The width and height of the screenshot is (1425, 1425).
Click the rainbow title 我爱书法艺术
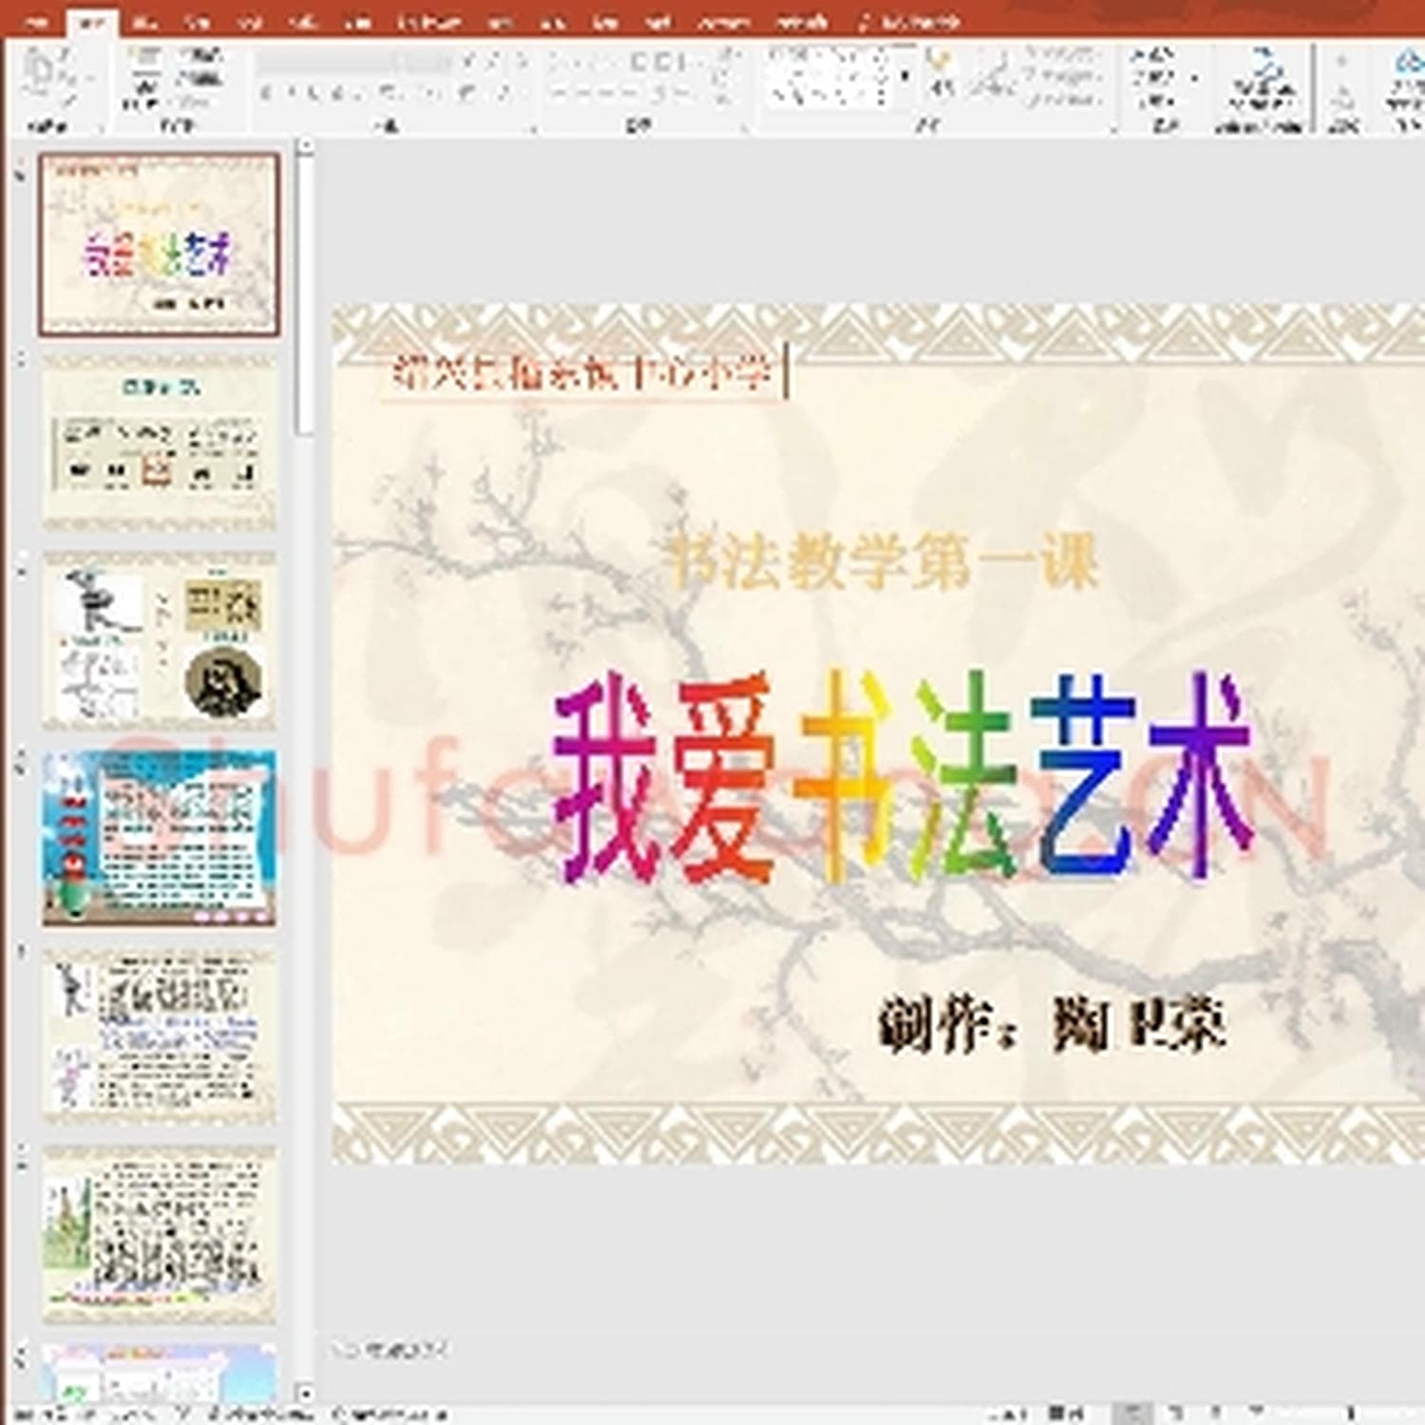(902, 776)
